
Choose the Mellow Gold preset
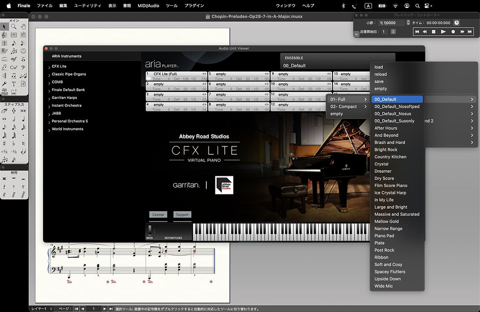[x=397, y=221]
